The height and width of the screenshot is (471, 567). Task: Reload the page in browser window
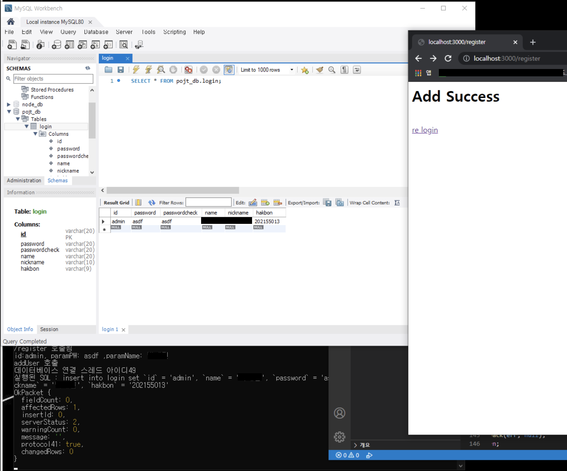point(448,58)
